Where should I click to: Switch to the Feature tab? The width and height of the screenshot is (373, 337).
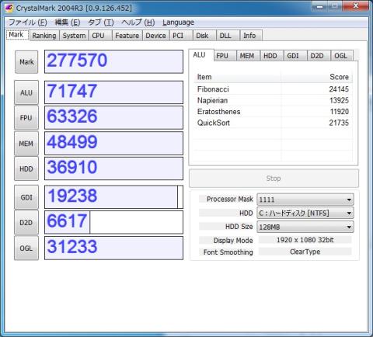coord(127,36)
